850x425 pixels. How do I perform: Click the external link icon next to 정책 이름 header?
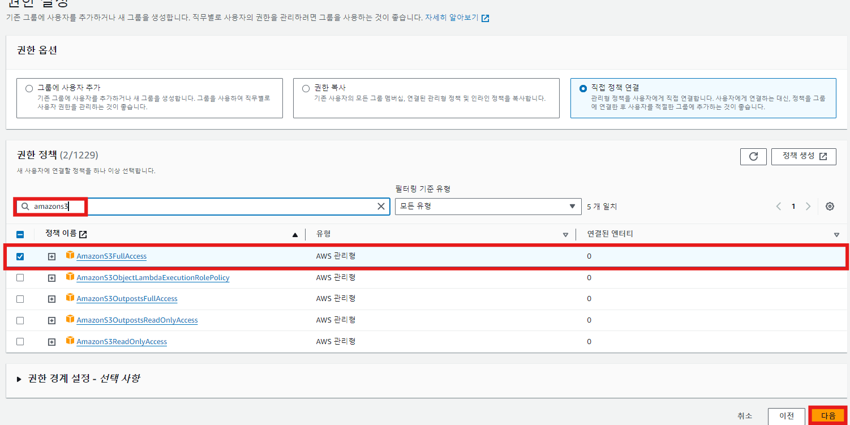(x=83, y=234)
